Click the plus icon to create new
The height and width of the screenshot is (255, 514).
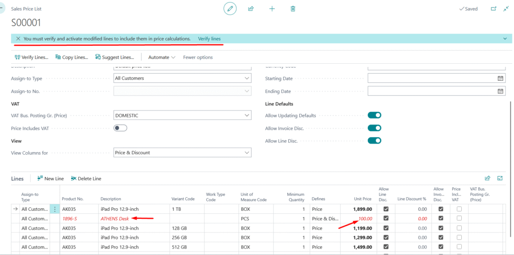point(272,9)
